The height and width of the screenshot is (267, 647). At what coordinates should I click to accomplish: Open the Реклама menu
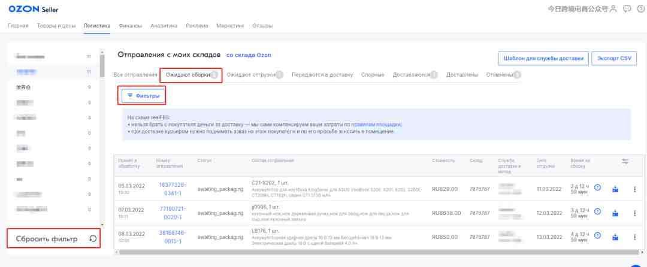[197, 26]
